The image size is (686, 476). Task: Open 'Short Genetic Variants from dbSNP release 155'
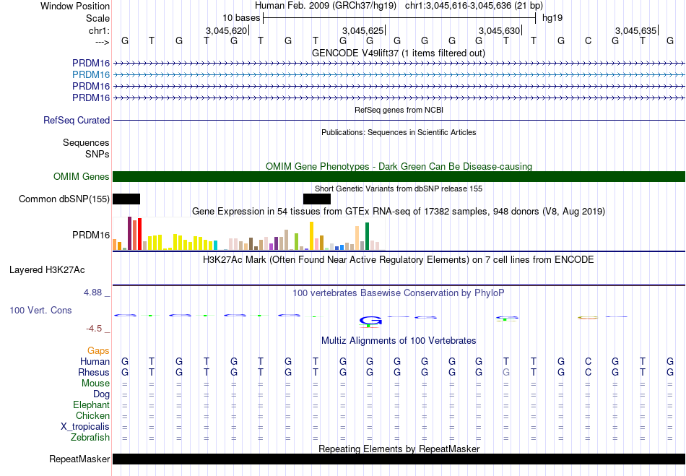399,189
